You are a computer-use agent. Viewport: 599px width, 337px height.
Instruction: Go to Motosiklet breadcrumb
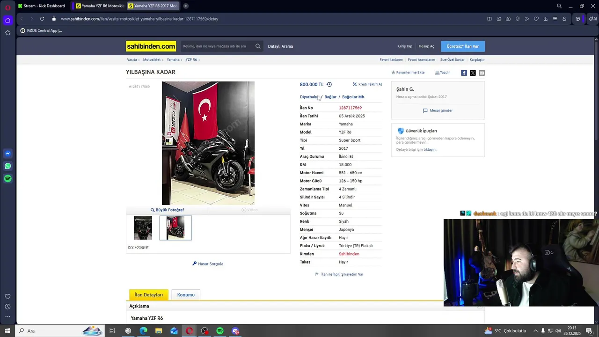[x=152, y=60]
